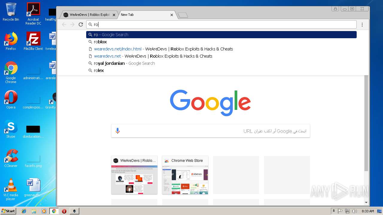Screen dimensions: 383x215
Task: Click the page vertical scrollbar
Action: [x=366, y=123]
